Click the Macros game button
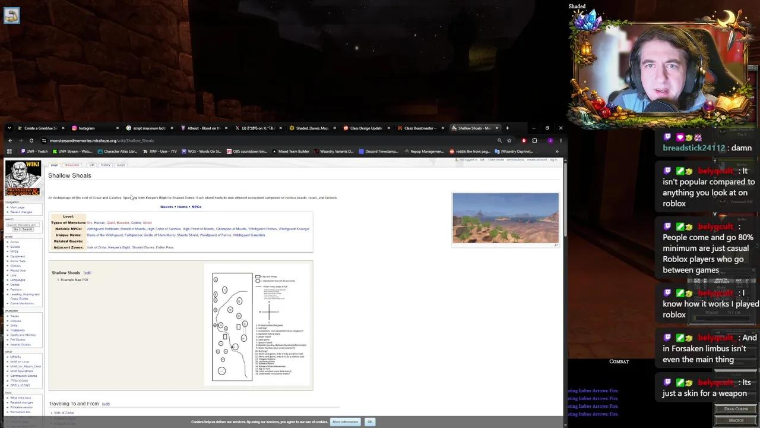 [736, 420]
